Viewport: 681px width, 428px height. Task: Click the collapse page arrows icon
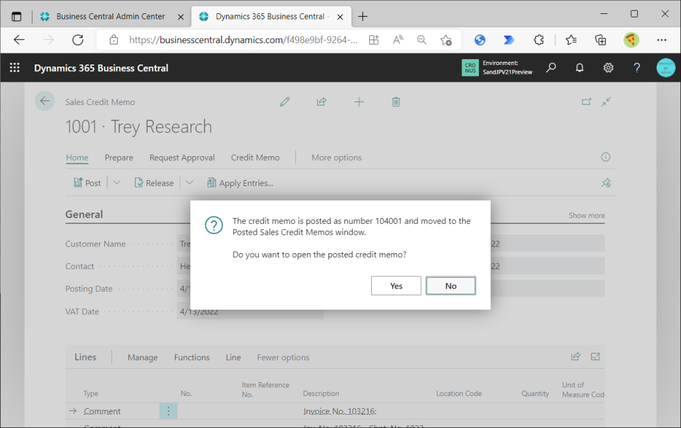pyautogui.click(x=606, y=102)
